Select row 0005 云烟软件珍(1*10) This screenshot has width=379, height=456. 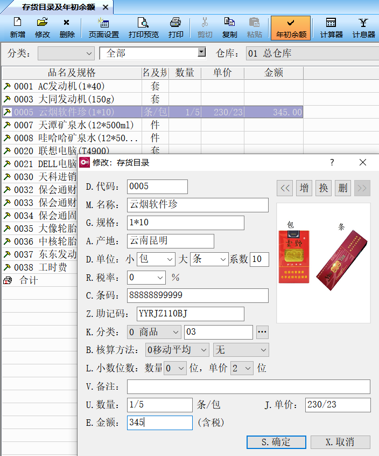pyautogui.click(x=152, y=112)
